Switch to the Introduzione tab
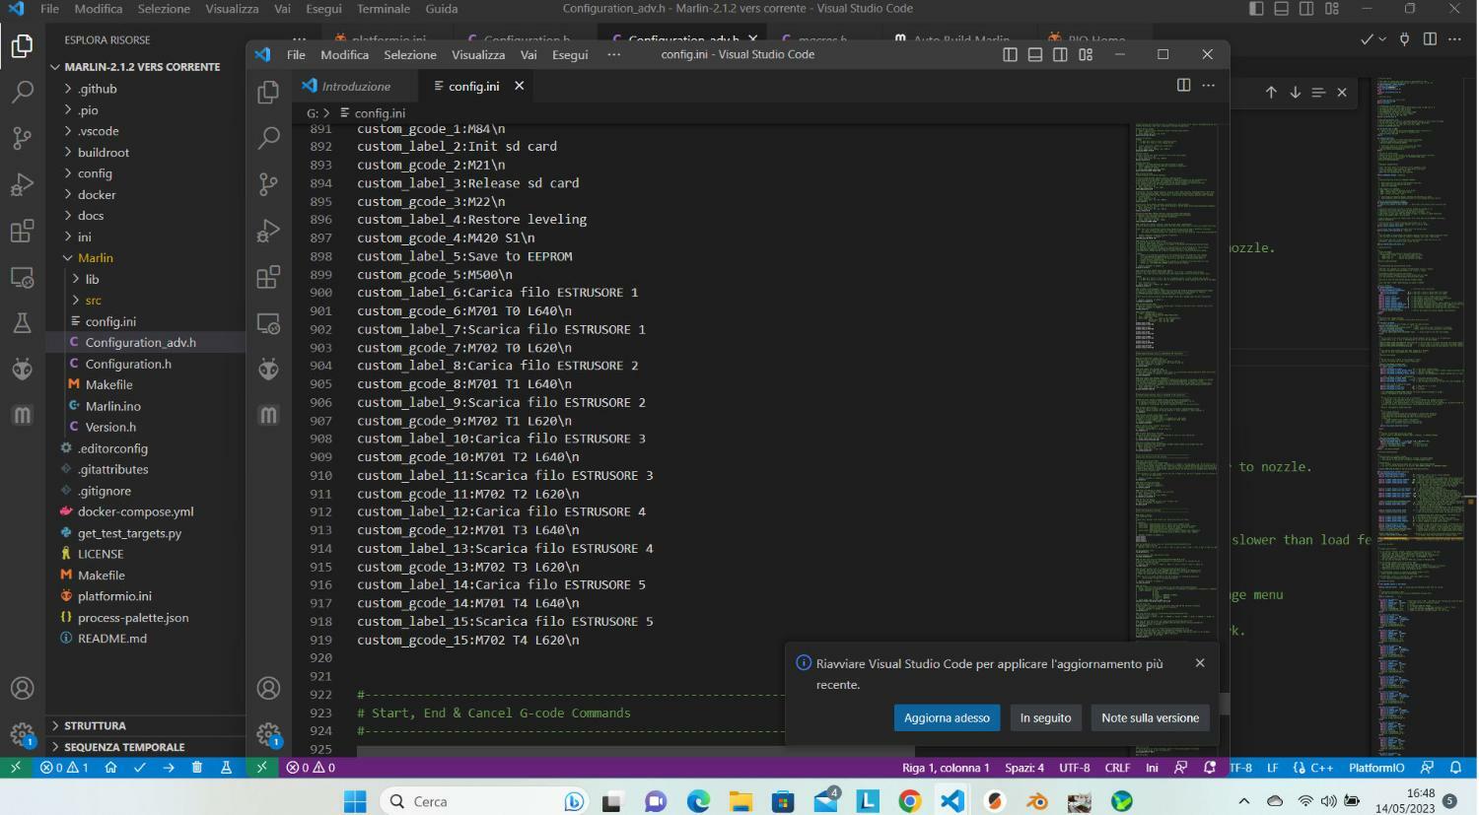Screen dimensions: 1479x815 pos(356,87)
